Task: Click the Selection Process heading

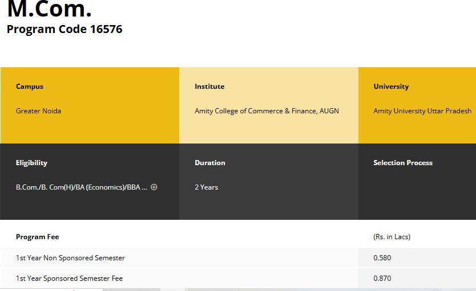Action: (403, 163)
